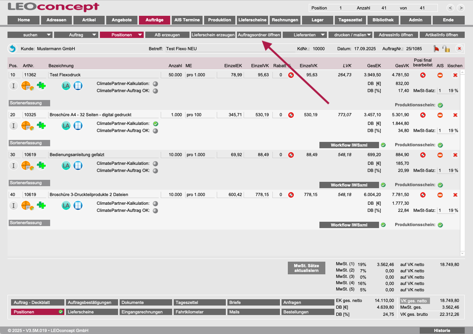Toggle ClimatePartner-Kalkulation indicator for Broschüre A4

[155, 124]
